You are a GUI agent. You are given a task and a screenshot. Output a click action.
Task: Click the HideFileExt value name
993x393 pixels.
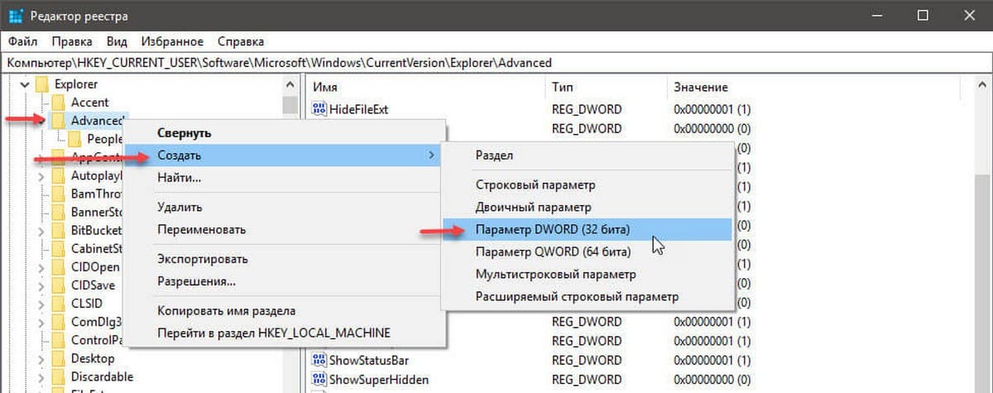(358, 108)
